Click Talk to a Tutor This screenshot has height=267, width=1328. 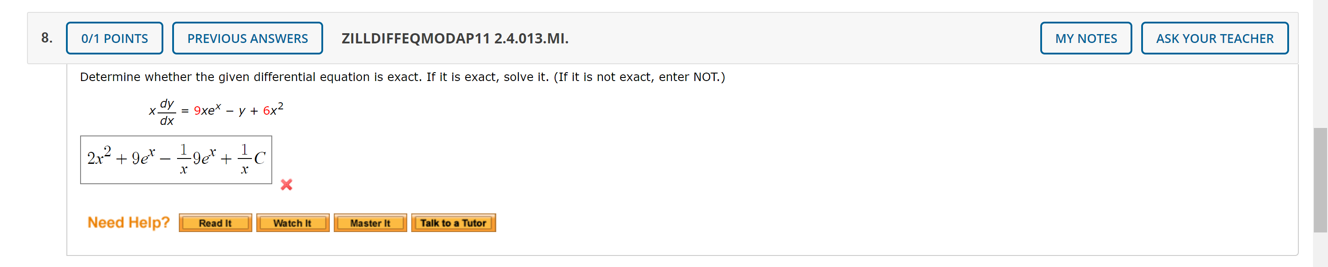453,223
